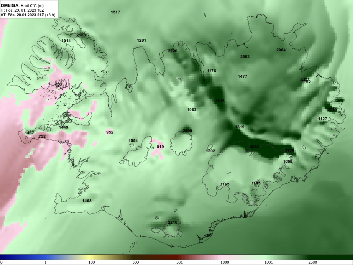Image resolution: width=353 pixels, height=265 pixels.
Task: Click the value 2616 on the map
Action: 220,101
